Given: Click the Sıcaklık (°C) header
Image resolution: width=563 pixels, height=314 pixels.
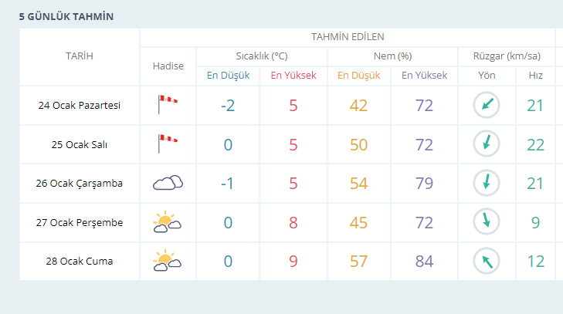Looking at the screenshot, I should tap(262, 56).
